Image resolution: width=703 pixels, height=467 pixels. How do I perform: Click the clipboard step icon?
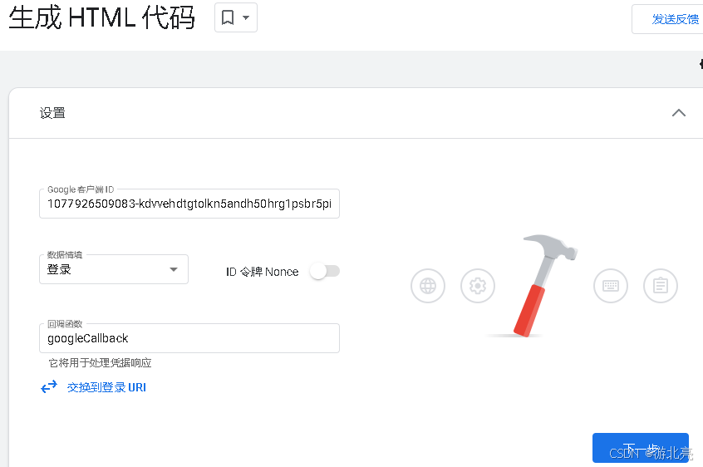point(661,286)
